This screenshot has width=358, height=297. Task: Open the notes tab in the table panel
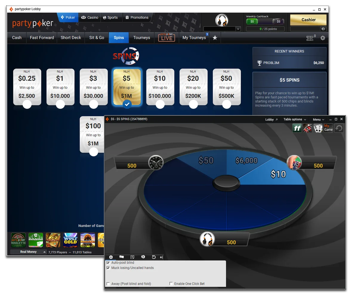(x=132, y=257)
